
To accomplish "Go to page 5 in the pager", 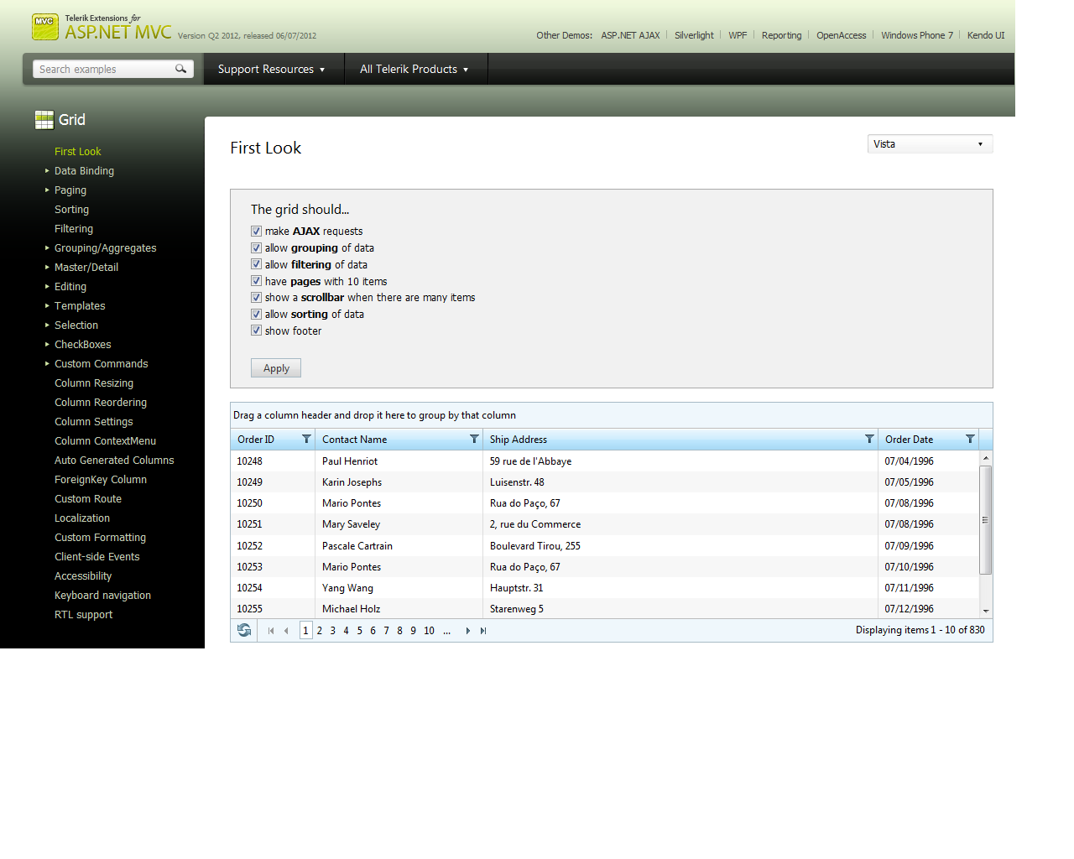I will [x=359, y=631].
